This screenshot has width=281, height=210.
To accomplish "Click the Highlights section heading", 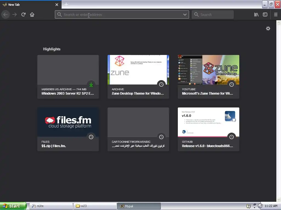I will (x=52, y=49).
